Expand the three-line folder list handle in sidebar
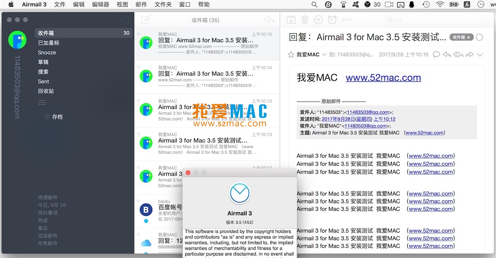This screenshot has height=258, width=496. (42, 103)
